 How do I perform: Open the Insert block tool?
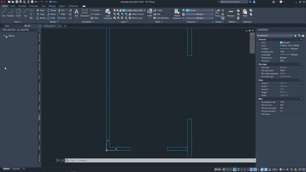pos(150,13)
